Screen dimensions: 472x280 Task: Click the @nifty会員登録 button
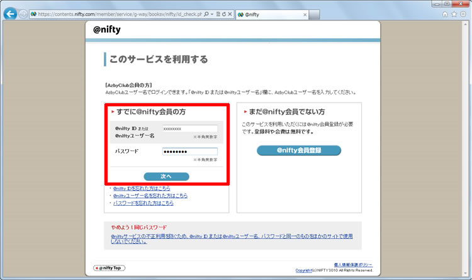(x=298, y=150)
